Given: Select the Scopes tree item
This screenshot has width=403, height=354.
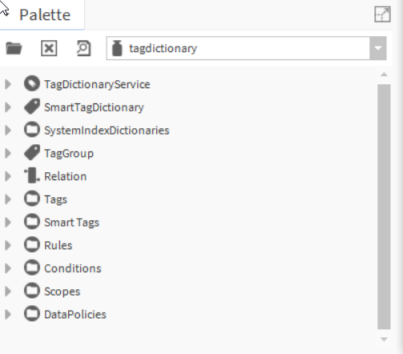Looking at the screenshot, I should click(62, 292).
